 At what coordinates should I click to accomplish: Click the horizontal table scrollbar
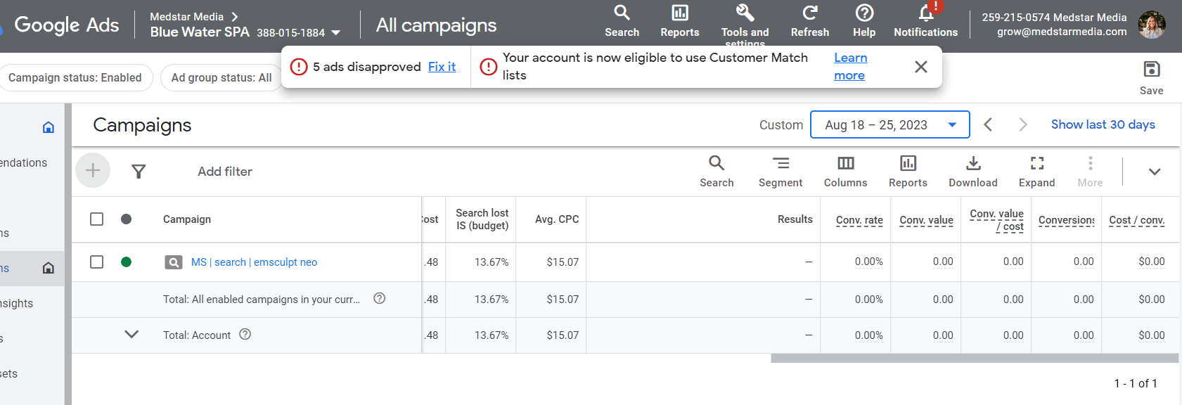point(975,358)
